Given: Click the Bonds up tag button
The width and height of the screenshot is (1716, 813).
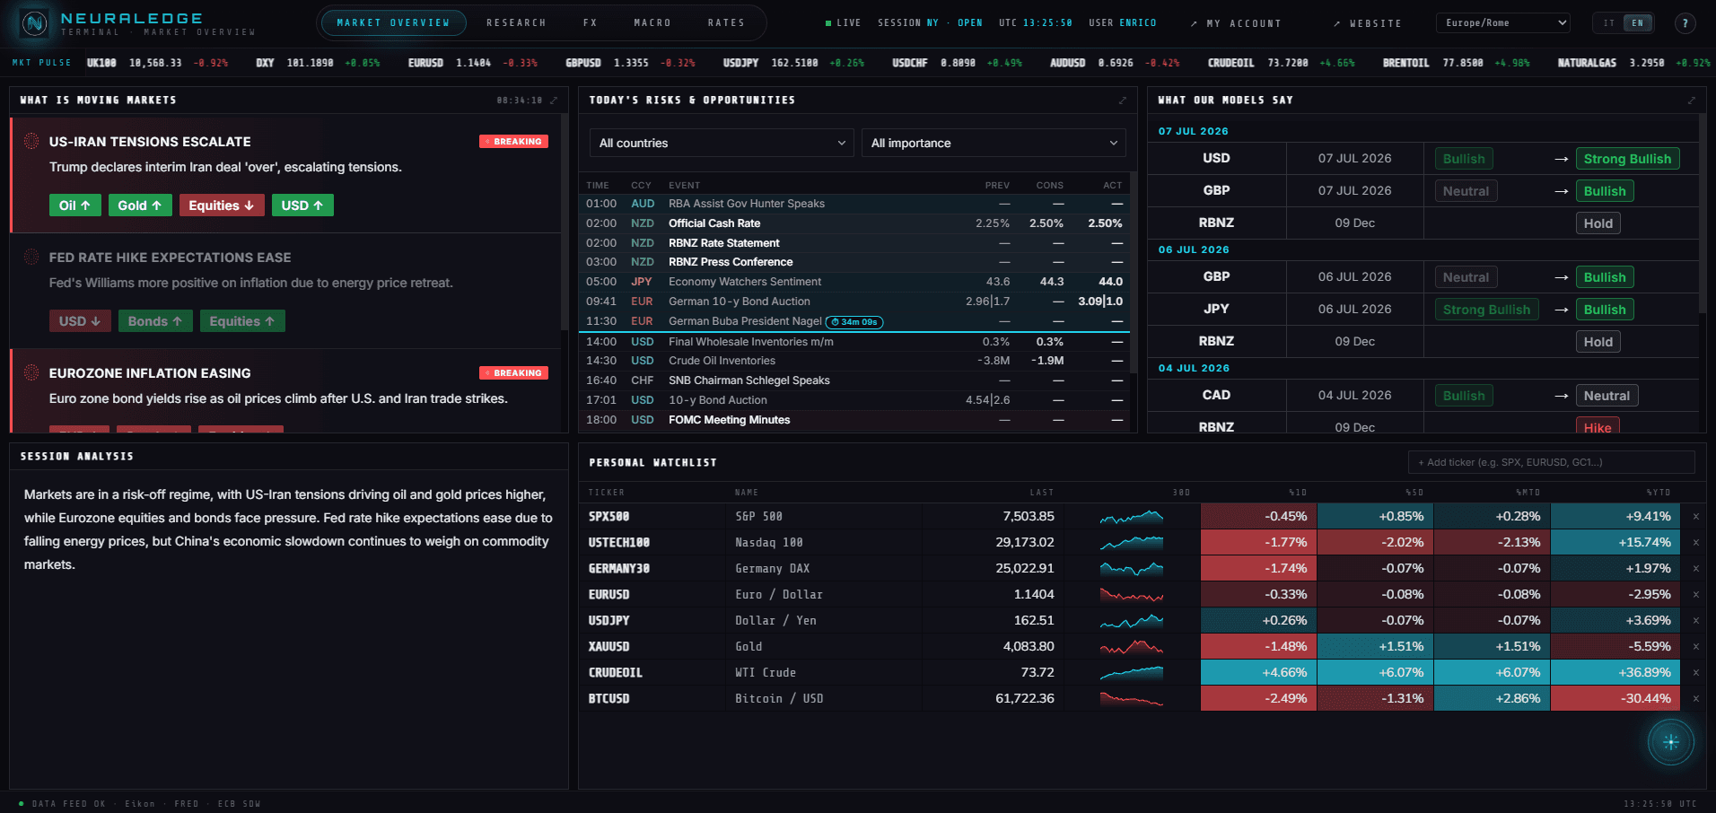Looking at the screenshot, I should click(155, 321).
